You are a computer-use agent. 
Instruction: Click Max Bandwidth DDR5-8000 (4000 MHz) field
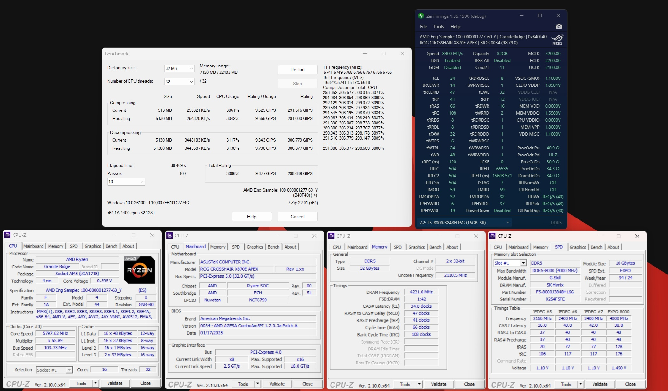pyautogui.click(x=555, y=271)
